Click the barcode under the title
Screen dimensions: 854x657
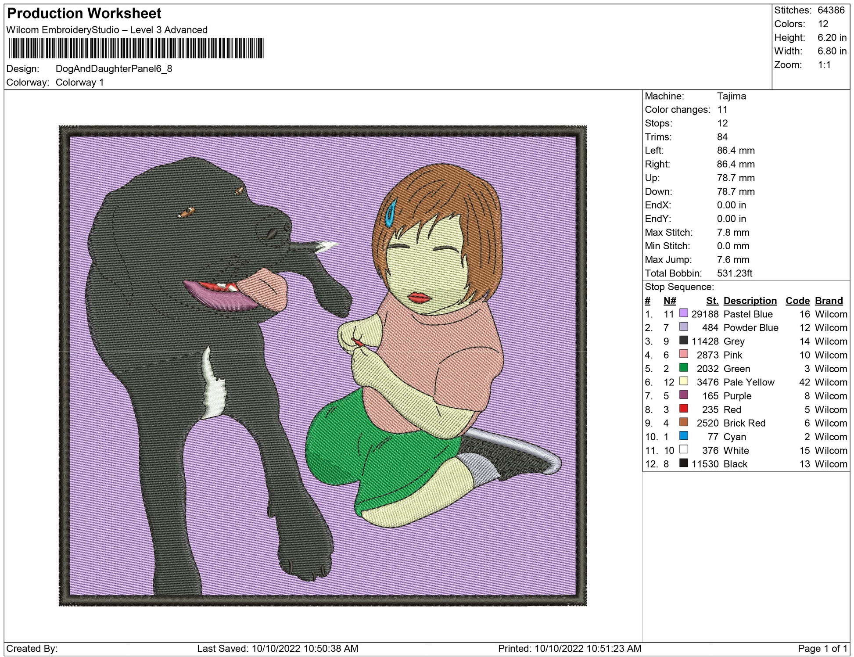[136, 48]
